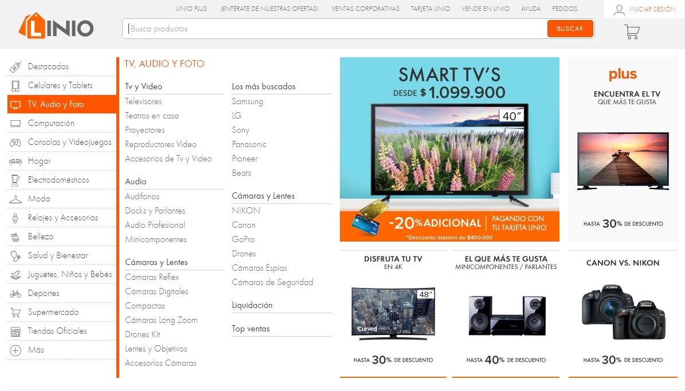The image size is (685, 391).
Task: Click the Moda hanger icon
Action: [x=15, y=199]
